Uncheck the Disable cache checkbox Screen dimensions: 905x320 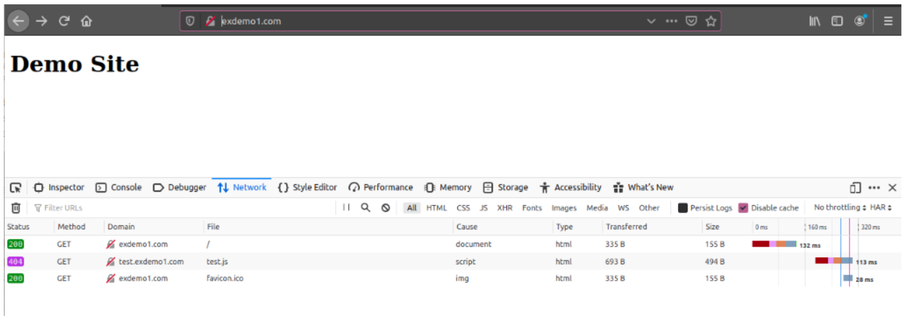pos(743,208)
